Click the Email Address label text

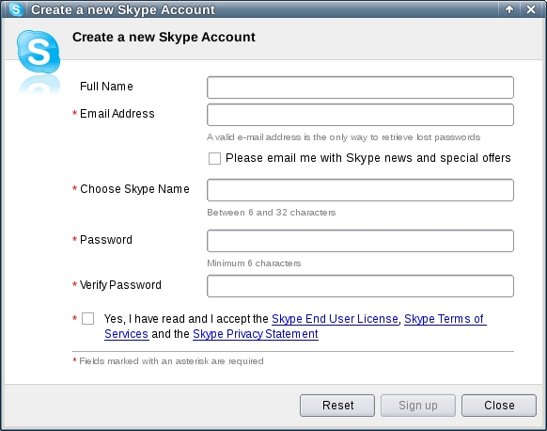tap(117, 114)
